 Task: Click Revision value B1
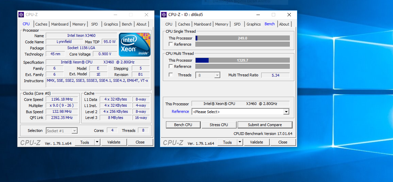coord(141,75)
